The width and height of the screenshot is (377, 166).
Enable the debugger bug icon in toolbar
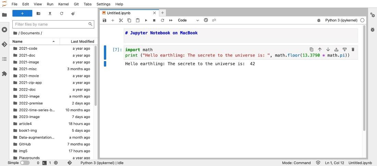pos(319,21)
